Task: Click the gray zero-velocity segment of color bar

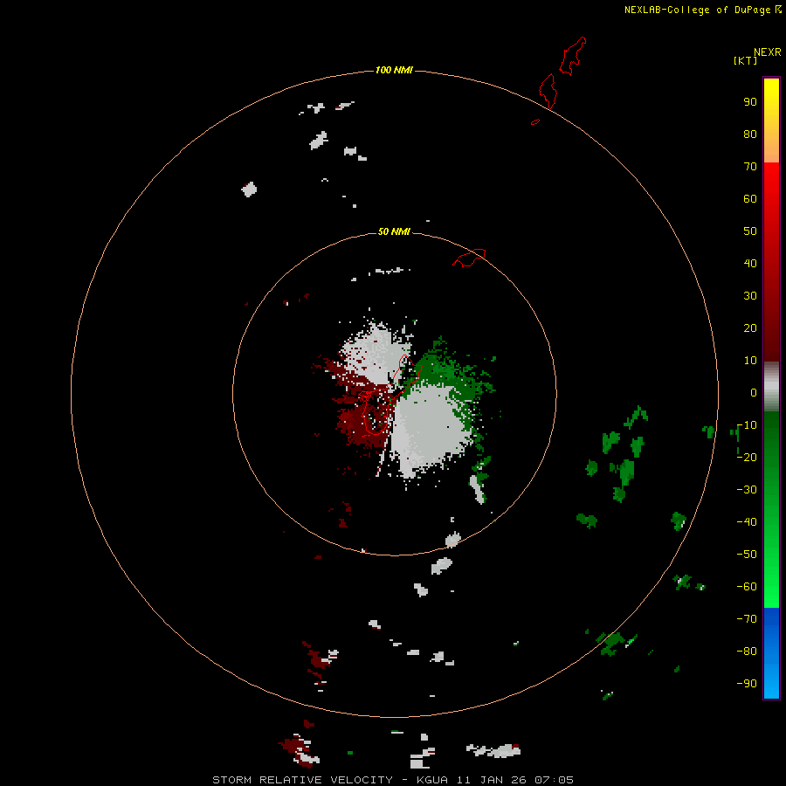Action: point(771,387)
